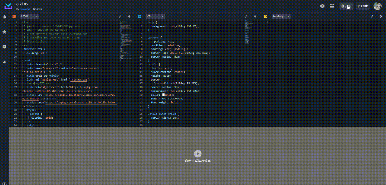Click the layout switch icon in the top bar
Screen dimensions: 386x185
click(332, 6)
